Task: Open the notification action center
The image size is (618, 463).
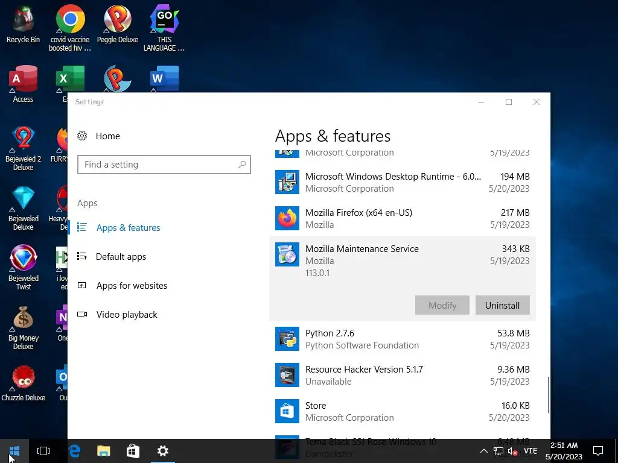Action: click(x=598, y=451)
